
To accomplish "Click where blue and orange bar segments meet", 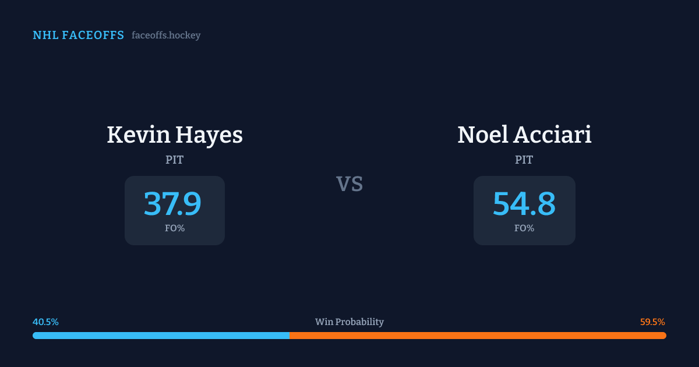I will 290,336.
